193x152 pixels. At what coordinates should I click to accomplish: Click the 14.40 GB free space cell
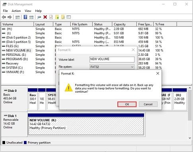(144, 50)
